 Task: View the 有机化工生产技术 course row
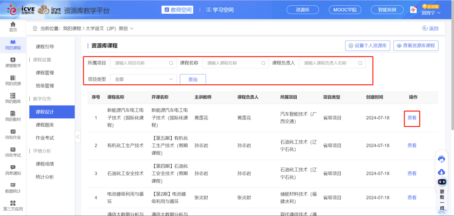pos(412,145)
